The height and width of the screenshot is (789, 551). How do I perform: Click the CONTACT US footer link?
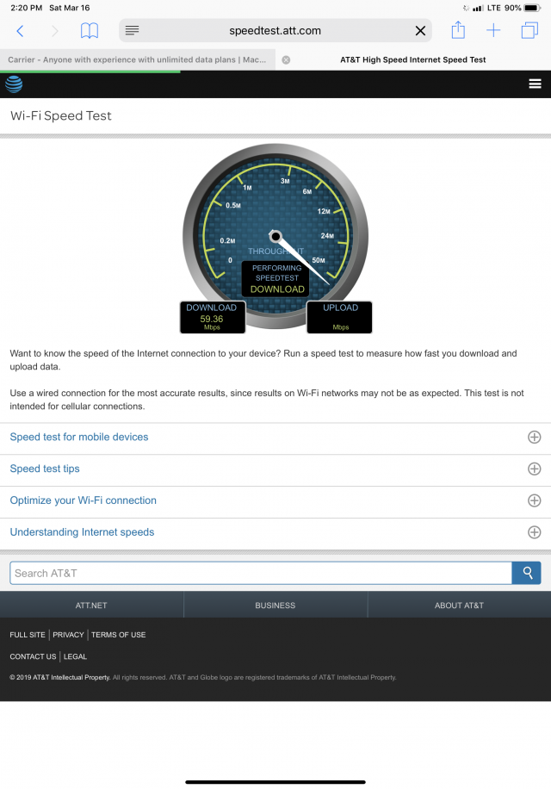click(34, 656)
